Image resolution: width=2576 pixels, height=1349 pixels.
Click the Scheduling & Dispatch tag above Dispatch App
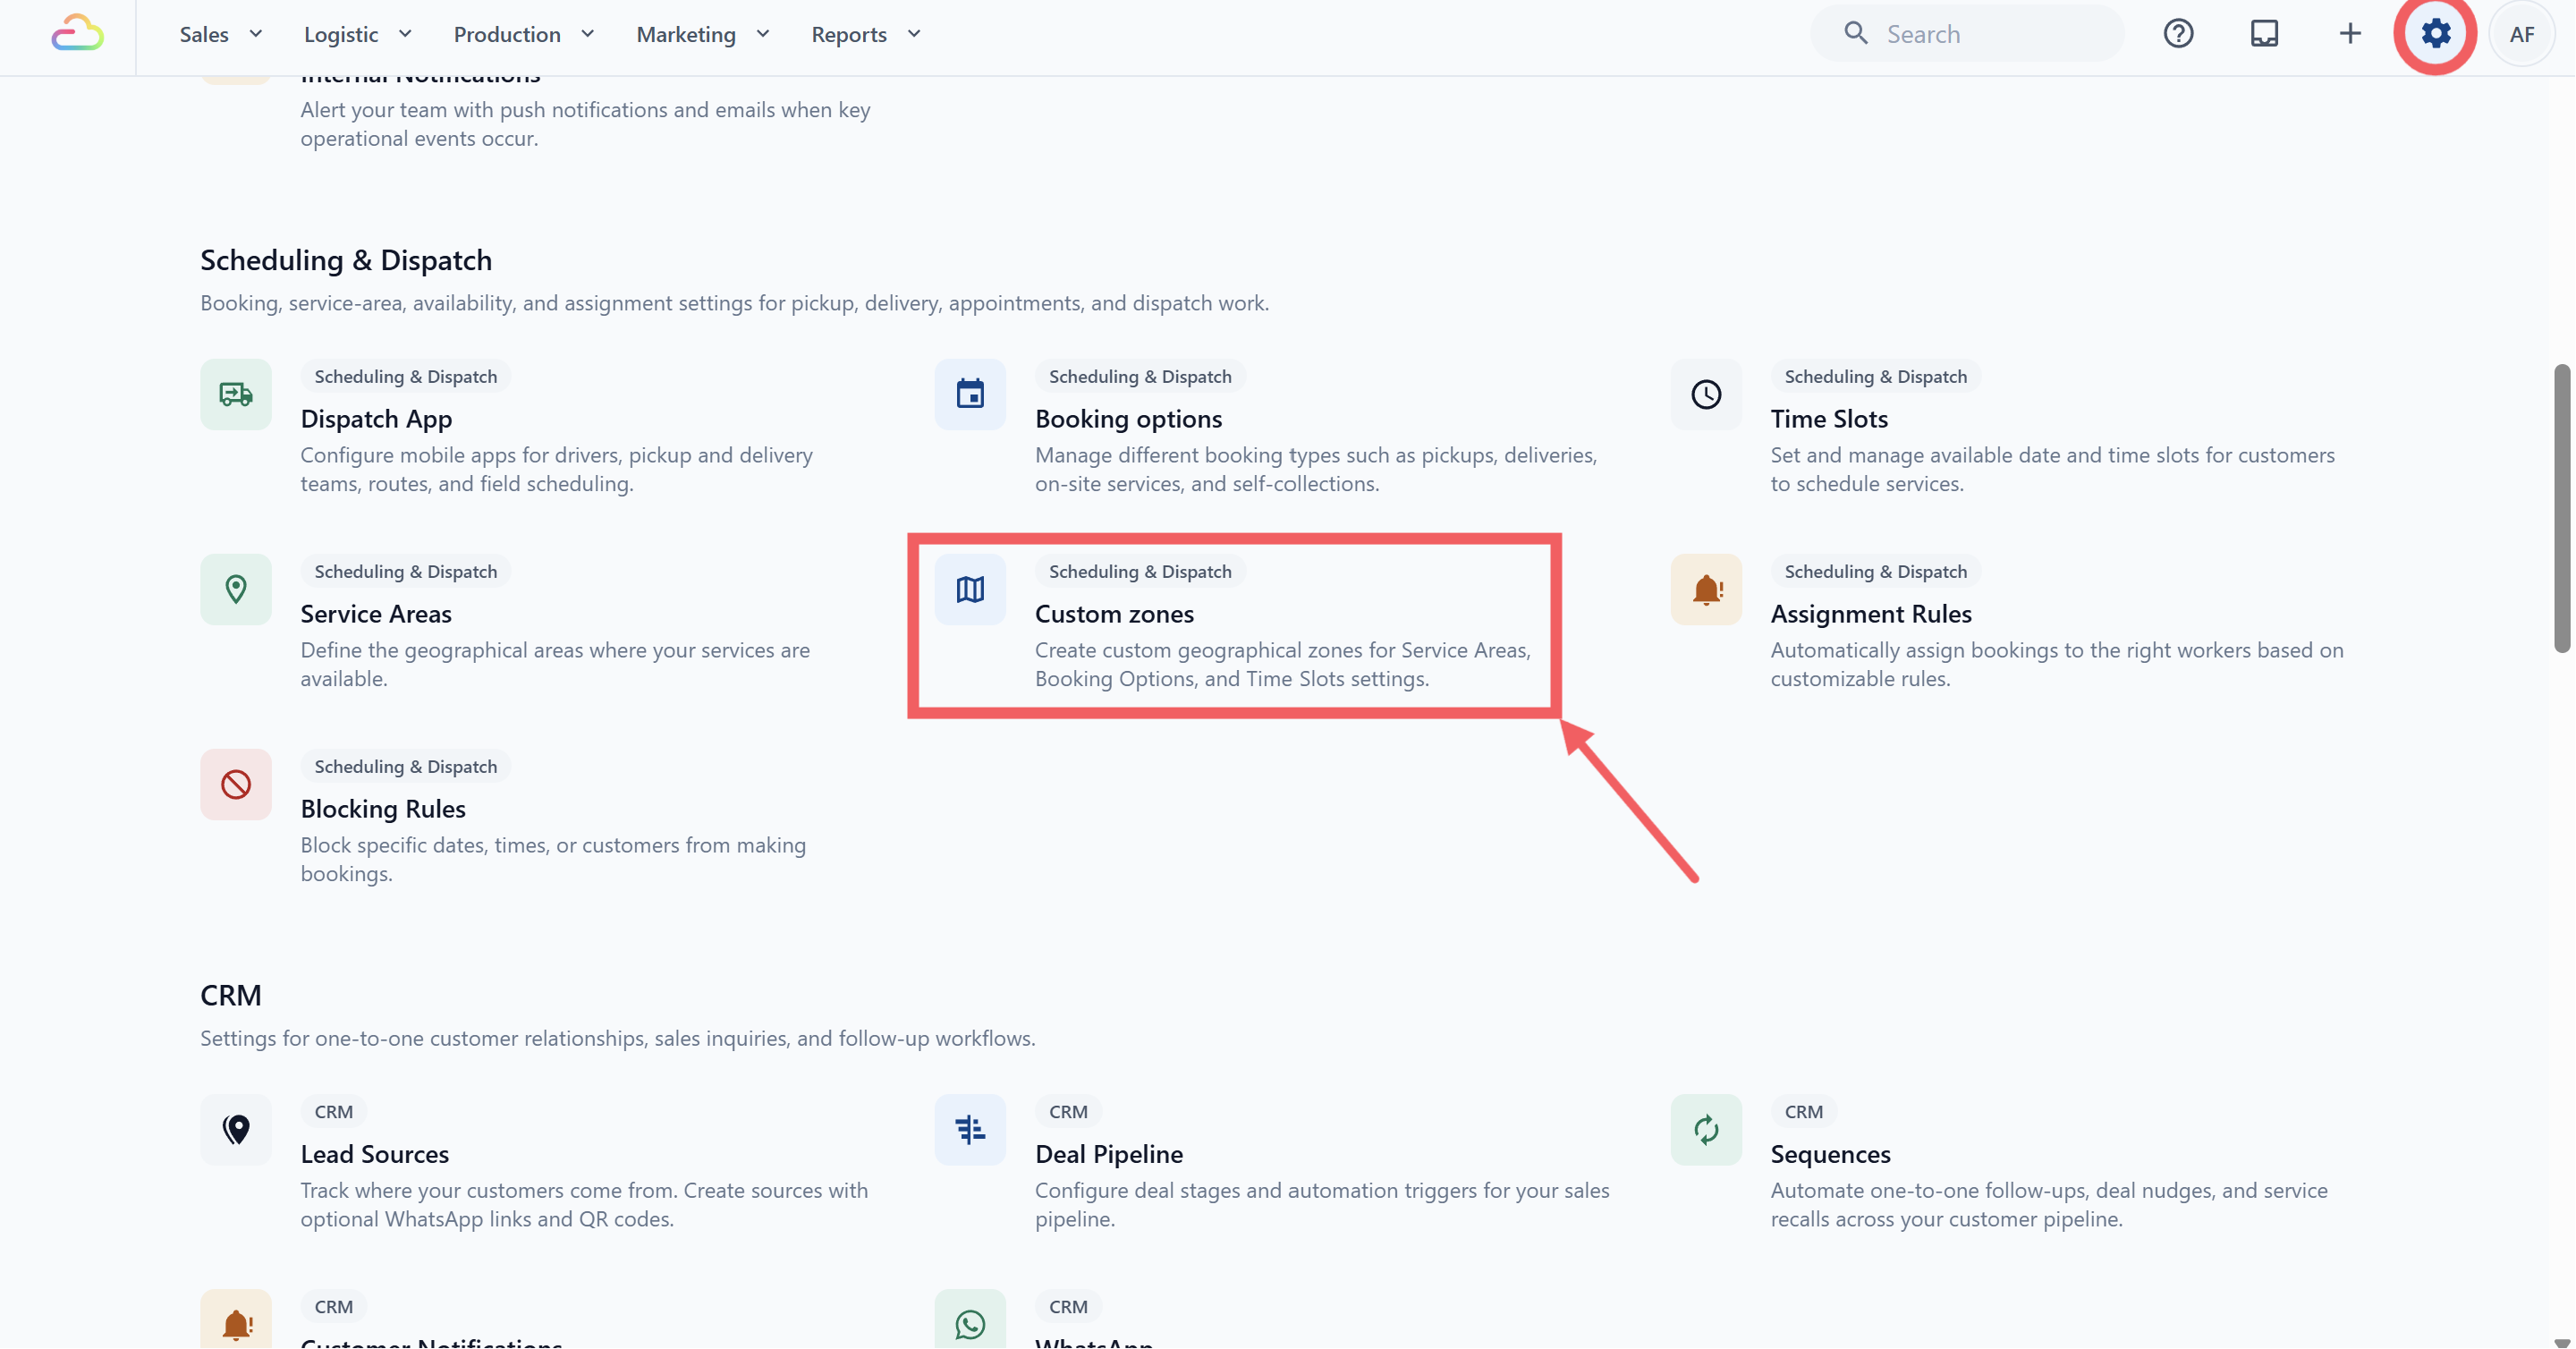click(405, 376)
